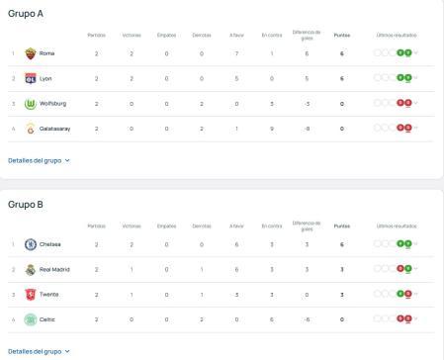Open the Wolfsburg team name link

tap(52, 104)
